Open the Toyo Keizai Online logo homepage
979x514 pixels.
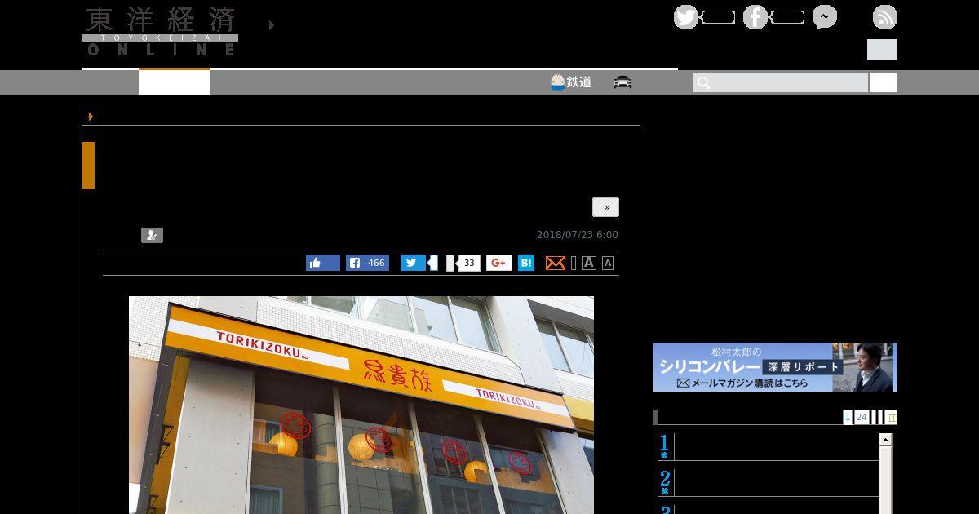(x=160, y=31)
